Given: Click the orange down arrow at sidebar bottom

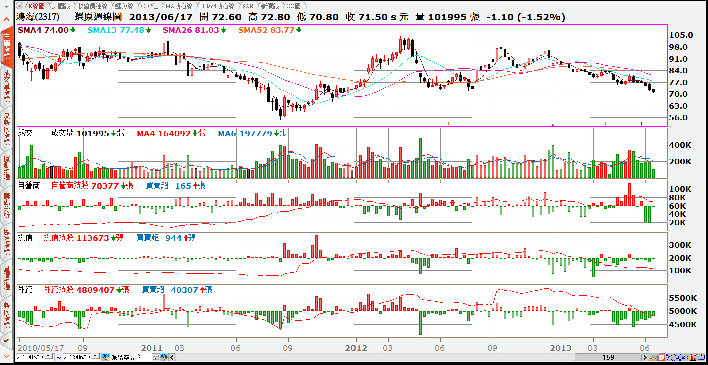Looking at the screenshot, I should pyautogui.click(x=6, y=356).
